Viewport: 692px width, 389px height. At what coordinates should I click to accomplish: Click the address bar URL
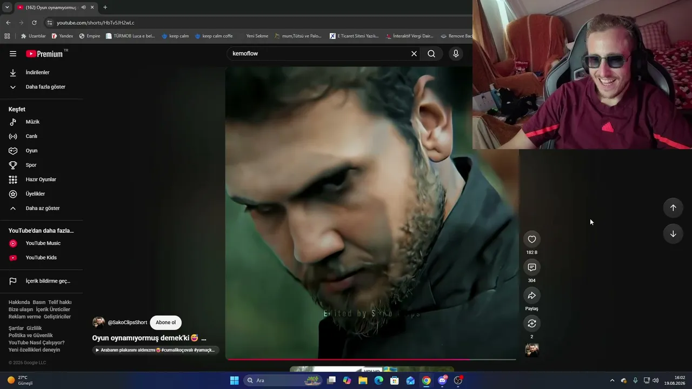(x=96, y=23)
